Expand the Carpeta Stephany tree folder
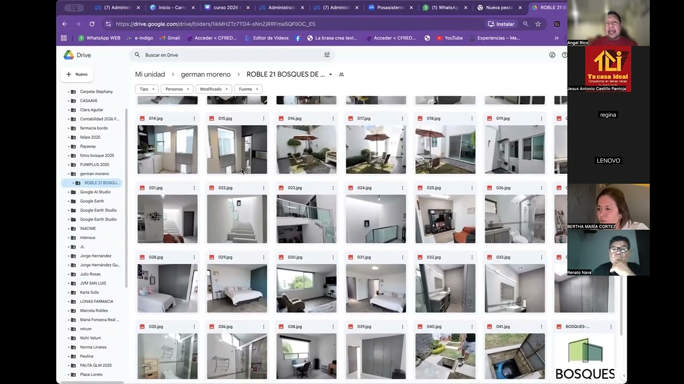The height and width of the screenshot is (384, 684). point(68,92)
